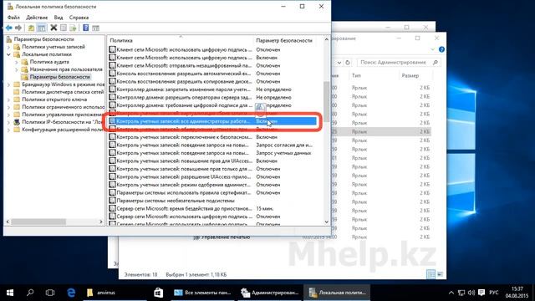Click the network icon in the system tray

(461, 293)
